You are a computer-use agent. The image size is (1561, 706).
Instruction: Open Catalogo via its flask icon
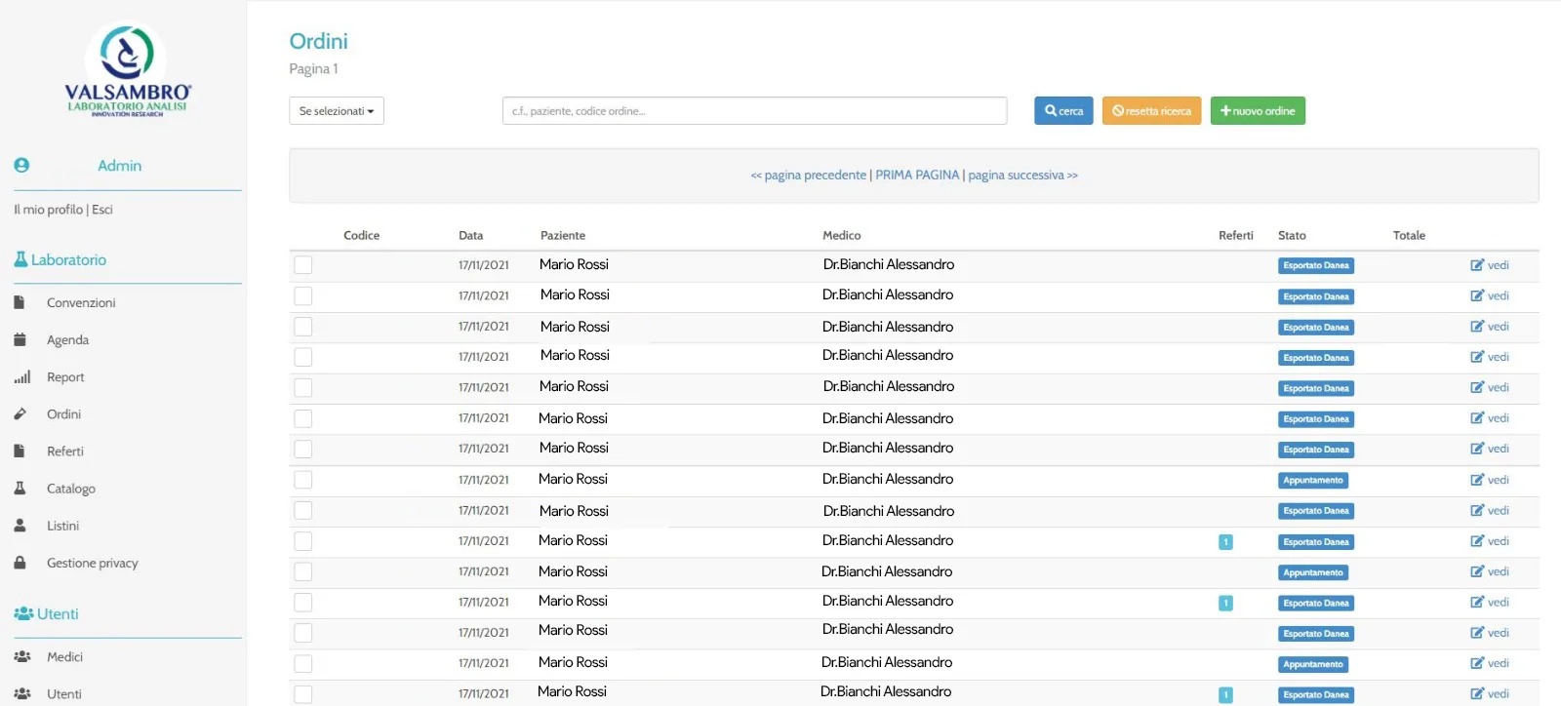click(20, 488)
